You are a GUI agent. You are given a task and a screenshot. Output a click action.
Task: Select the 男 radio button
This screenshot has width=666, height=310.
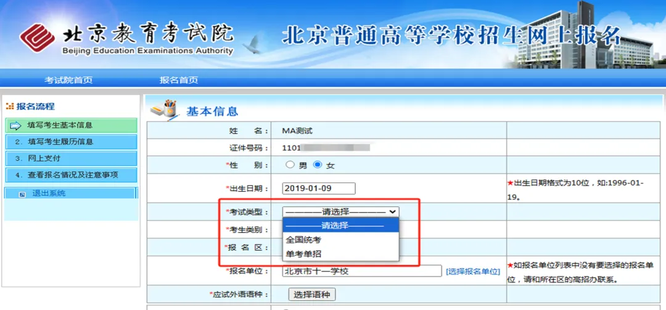pos(290,165)
